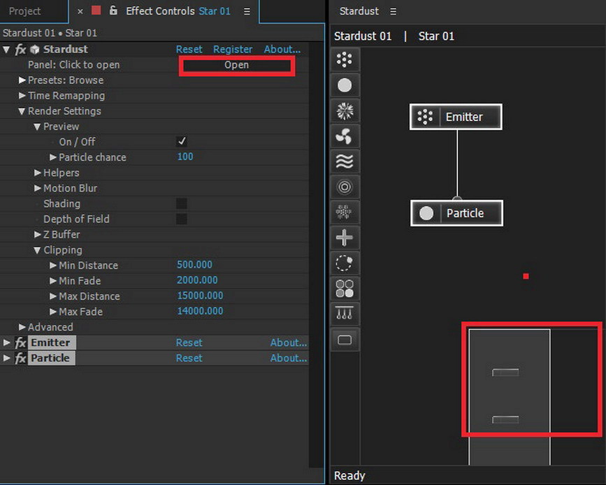
Task: Toggle the Emitter effect fx switch
Action: pyautogui.click(x=20, y=343)
